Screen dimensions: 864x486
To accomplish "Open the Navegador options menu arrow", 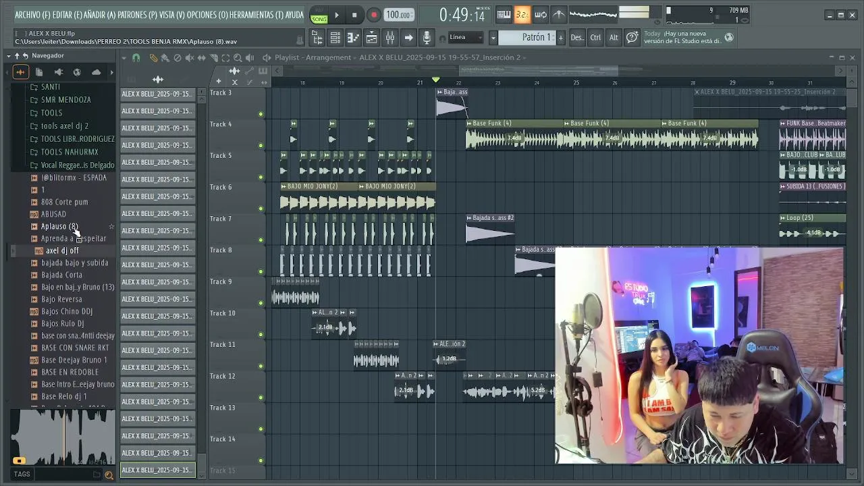I will [9, 55].
